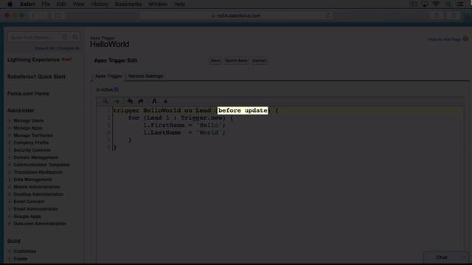Open Translation Workbench sidebar item
The image size is (472, 265).
click(38, 172)
